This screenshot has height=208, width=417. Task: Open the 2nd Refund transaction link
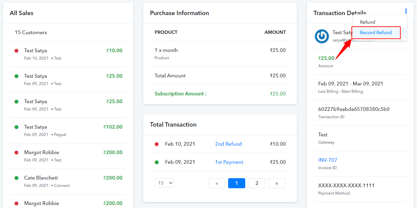coord(228,144)
